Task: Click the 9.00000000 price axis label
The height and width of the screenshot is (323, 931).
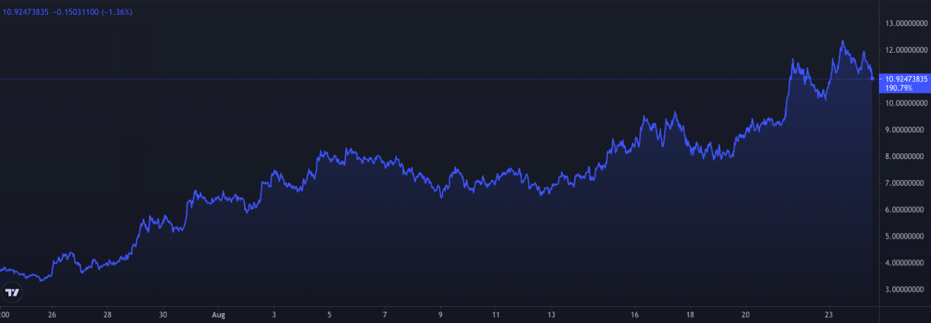Action: pyautogui.click(x=905, y=130)
